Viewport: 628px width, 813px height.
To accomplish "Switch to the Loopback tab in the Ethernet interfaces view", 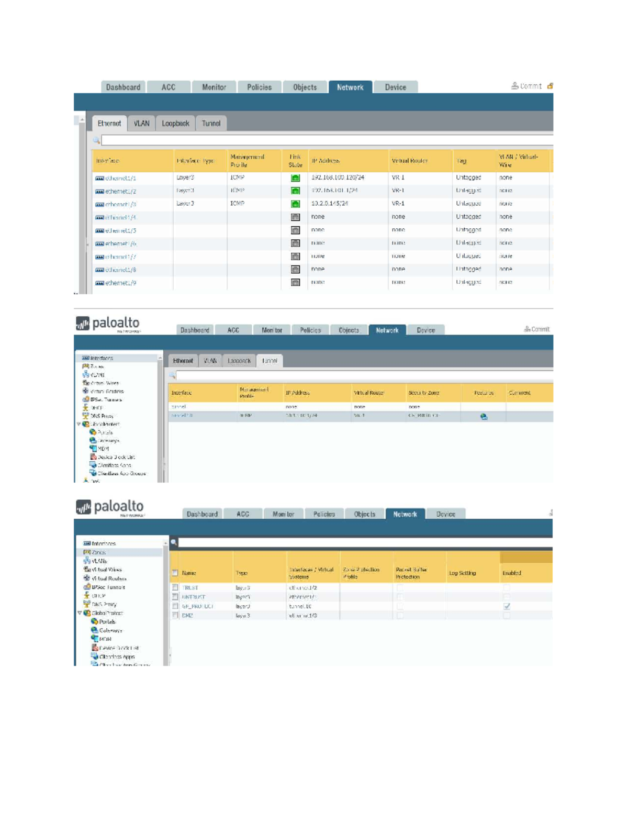I will pyautogui.click(x=175, y=124).
